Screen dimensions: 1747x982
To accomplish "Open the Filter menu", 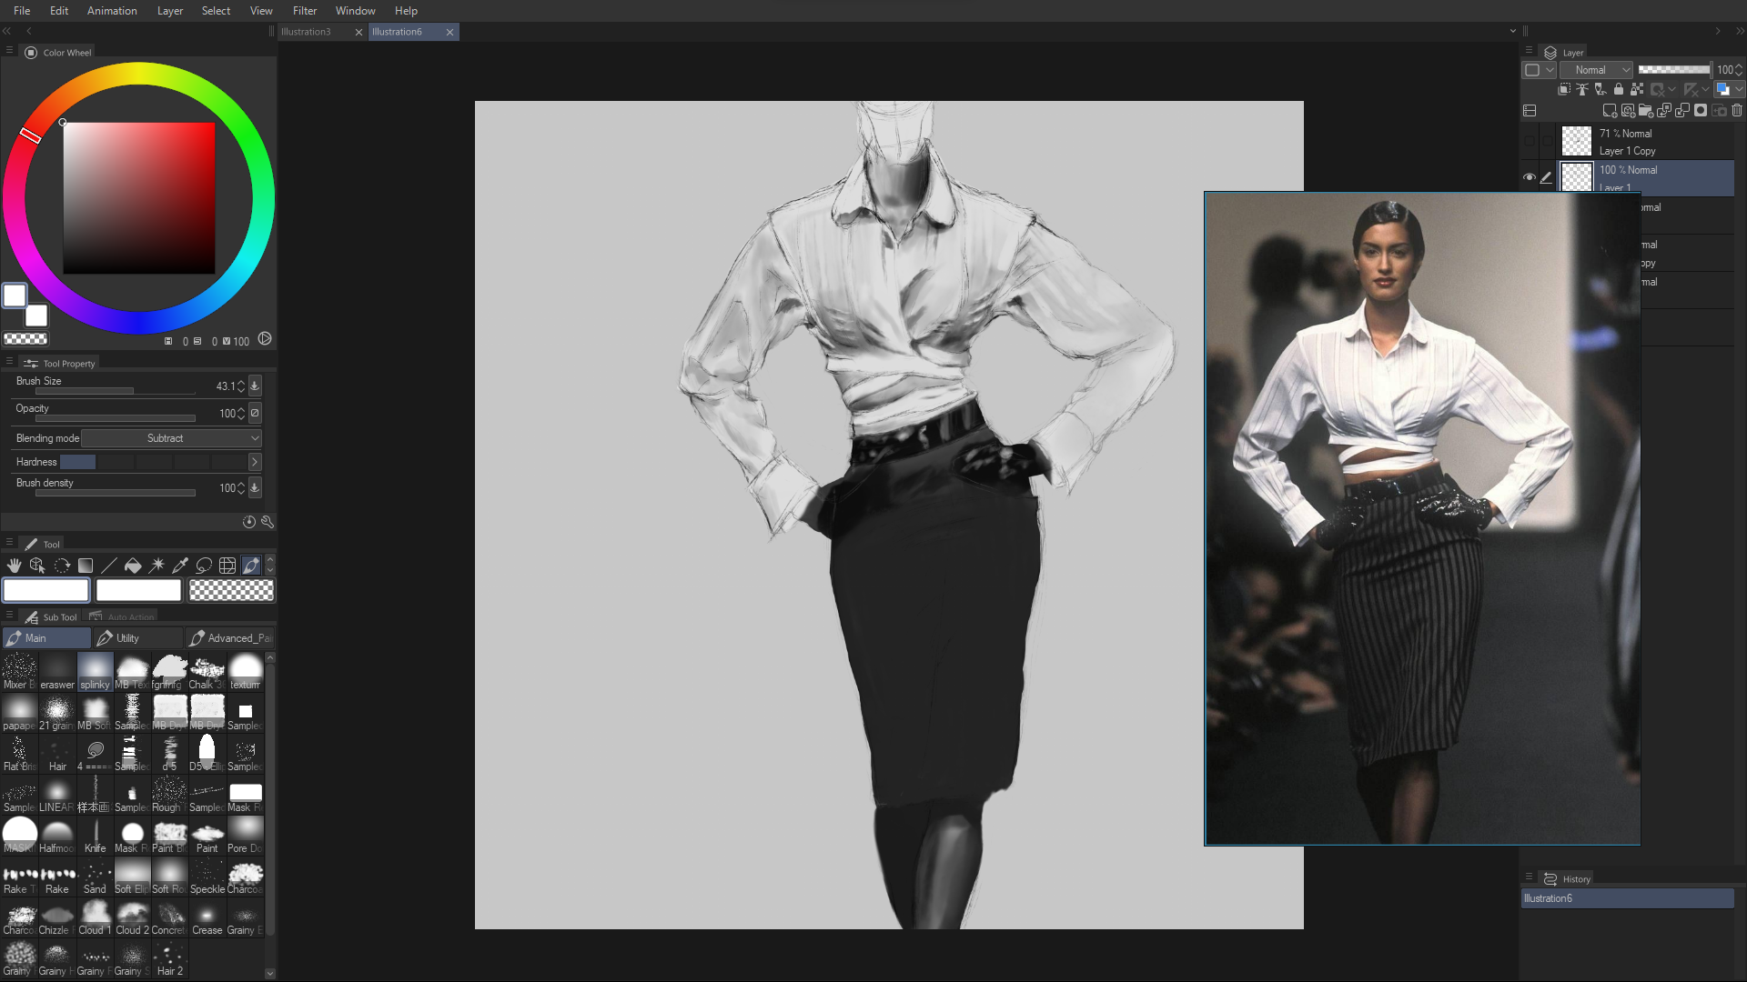I will click(305, 11).
